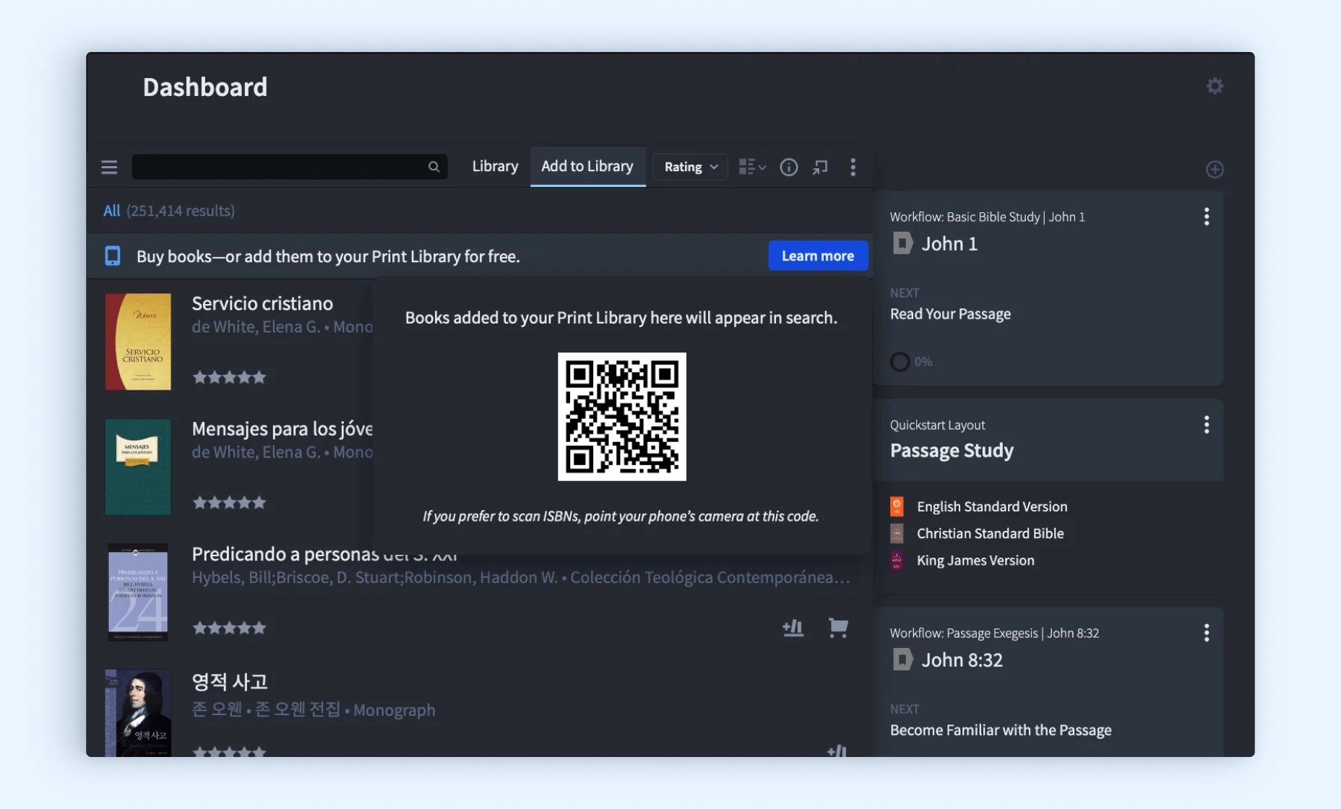
Task: Click the 영적 사고 book cover
Action: pos(138,712)
